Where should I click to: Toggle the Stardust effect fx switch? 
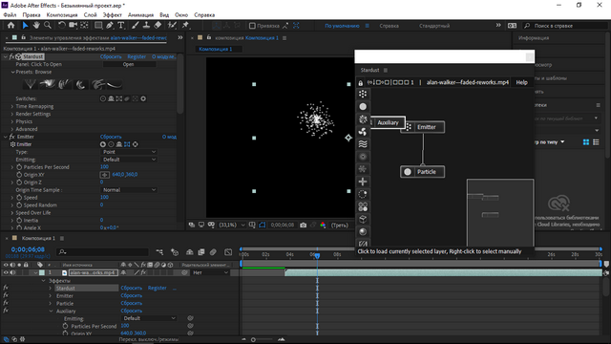coord(11,56)
